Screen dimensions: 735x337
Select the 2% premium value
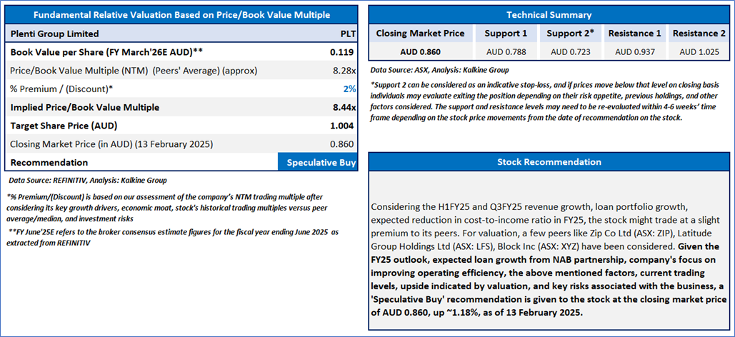349,89
